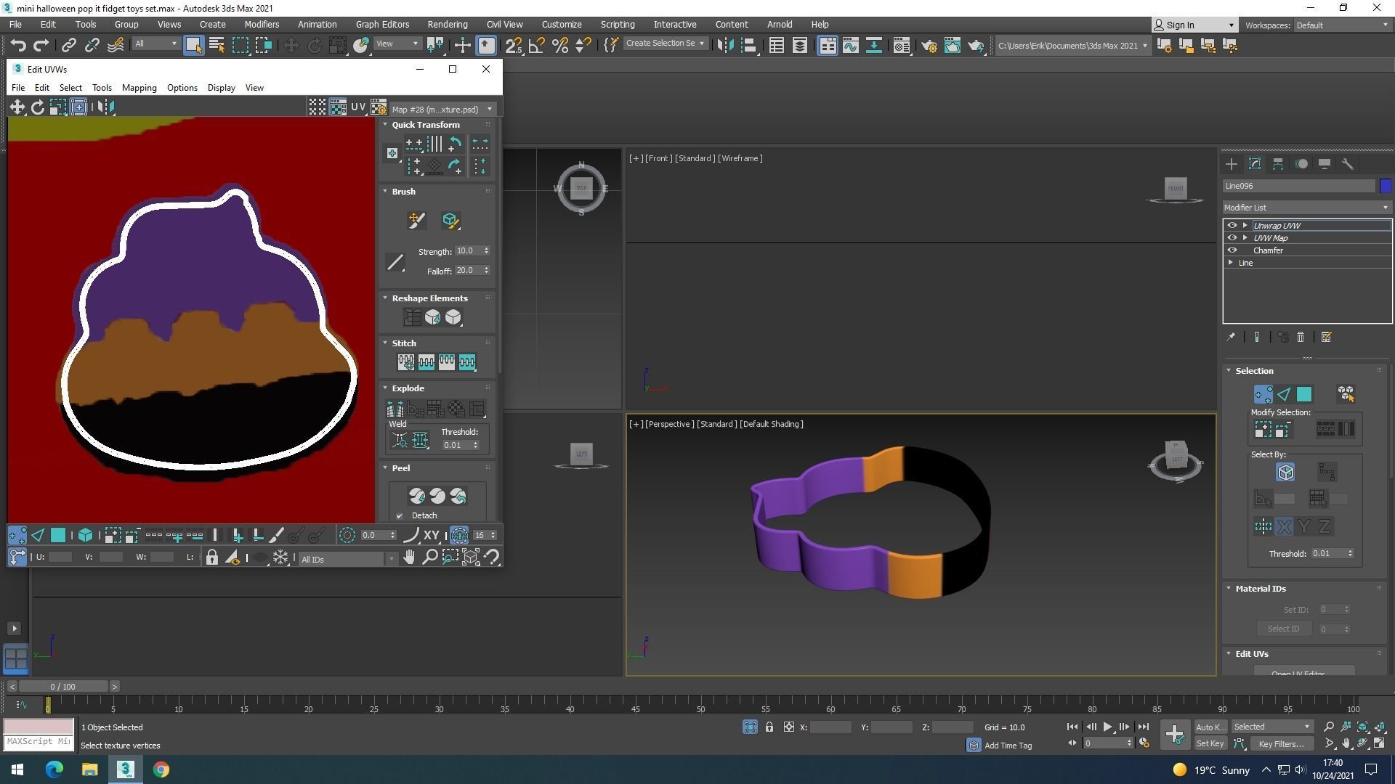Screen dimensions: 1395x784
Task: Click the Hierarchy tab in command panel
Action: 1277,164
